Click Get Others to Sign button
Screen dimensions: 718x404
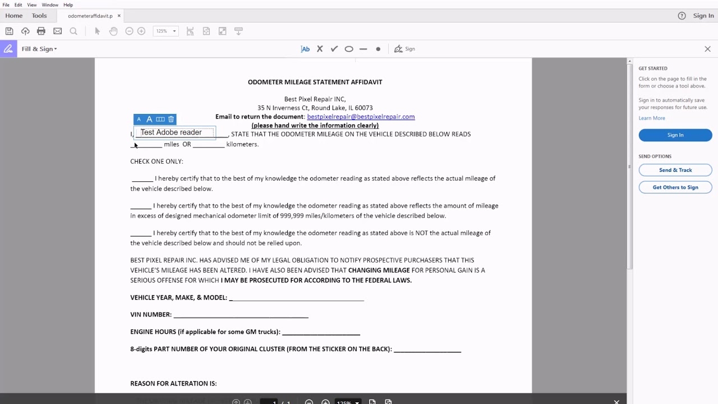tap(675, 187)
